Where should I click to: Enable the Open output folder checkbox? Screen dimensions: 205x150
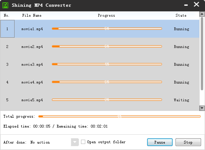pyautogui.click(x=83, y=142)
